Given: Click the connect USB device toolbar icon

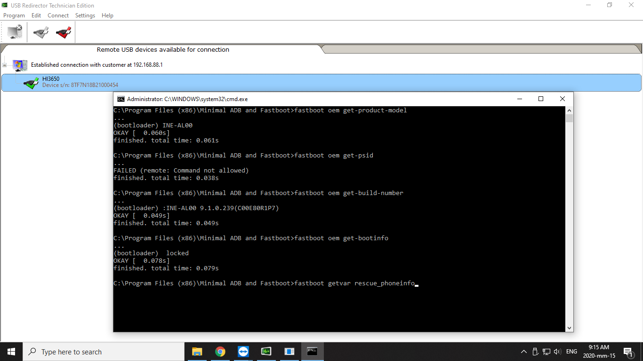Looking at the screenshot, I should pos(41,32).
